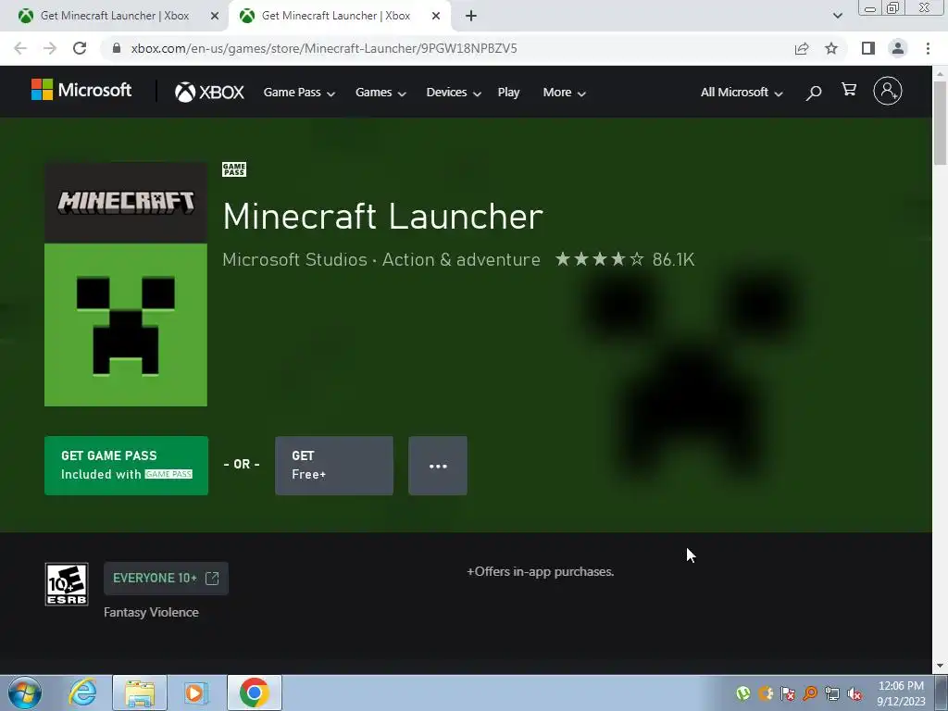Select the second Get Minecraft Launcher tab

339,16
